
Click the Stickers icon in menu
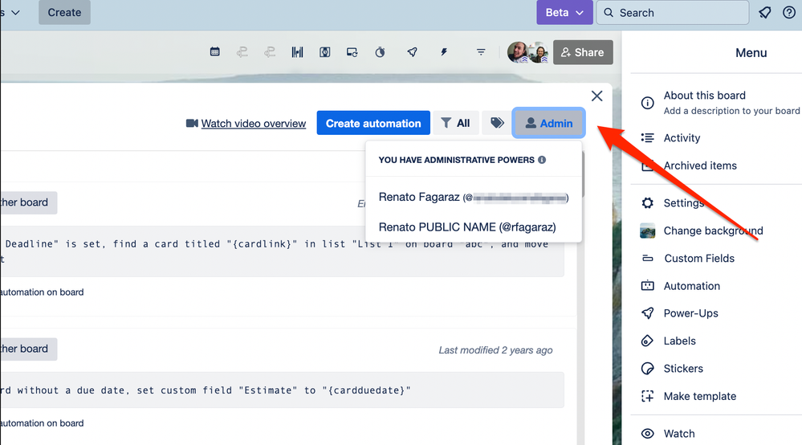click(x=648, y=368)
